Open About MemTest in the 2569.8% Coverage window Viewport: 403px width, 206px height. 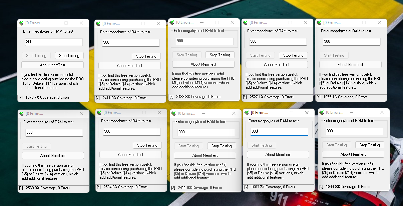[53, 156]
